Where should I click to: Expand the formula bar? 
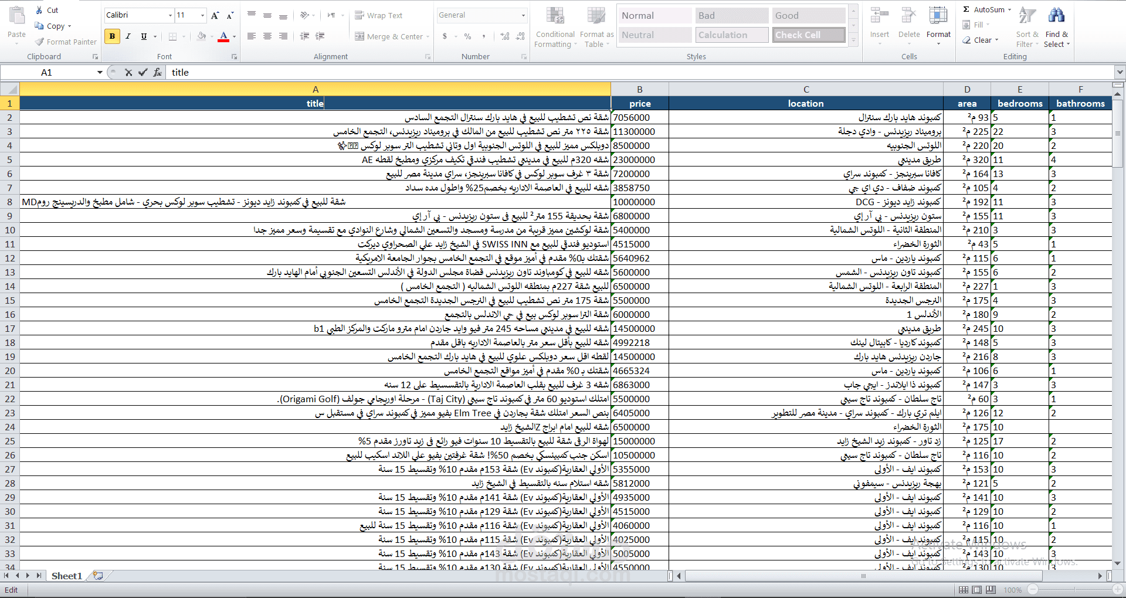pyautogui.click(x=1120, y=72)
